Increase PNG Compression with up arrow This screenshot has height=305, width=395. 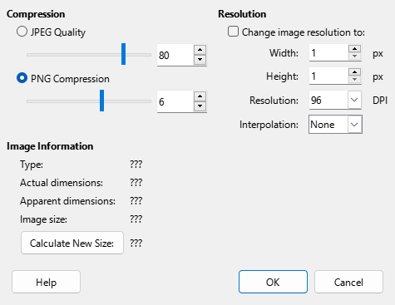pos(200,96)
